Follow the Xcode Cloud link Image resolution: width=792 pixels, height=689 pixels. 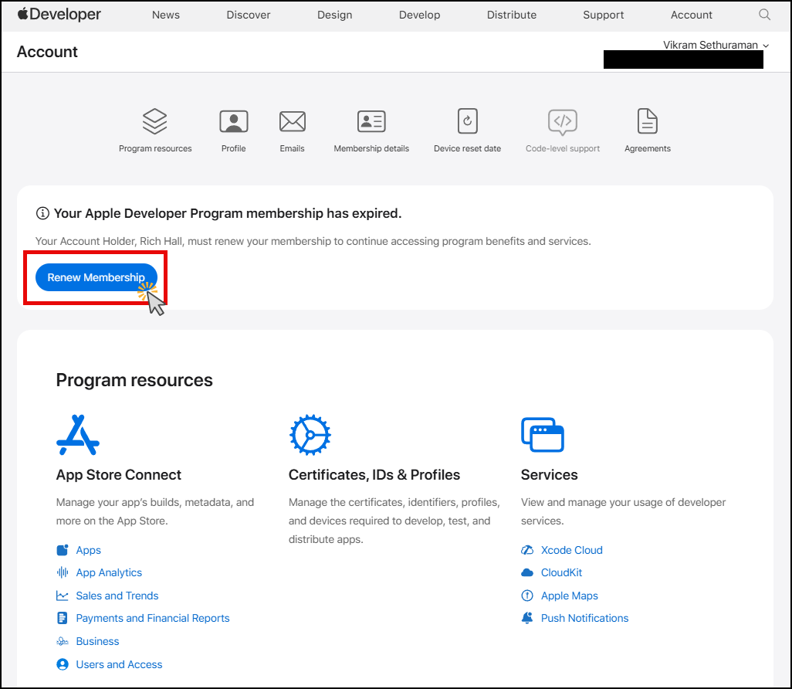571,550
